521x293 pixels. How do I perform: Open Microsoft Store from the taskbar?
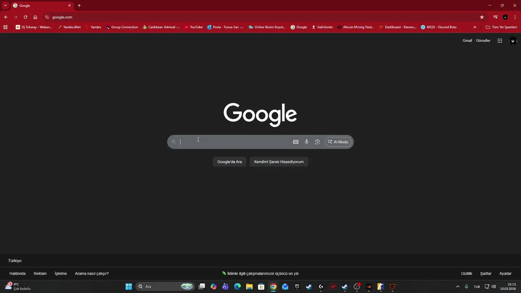pyautogui.click(x=261, y=286)
